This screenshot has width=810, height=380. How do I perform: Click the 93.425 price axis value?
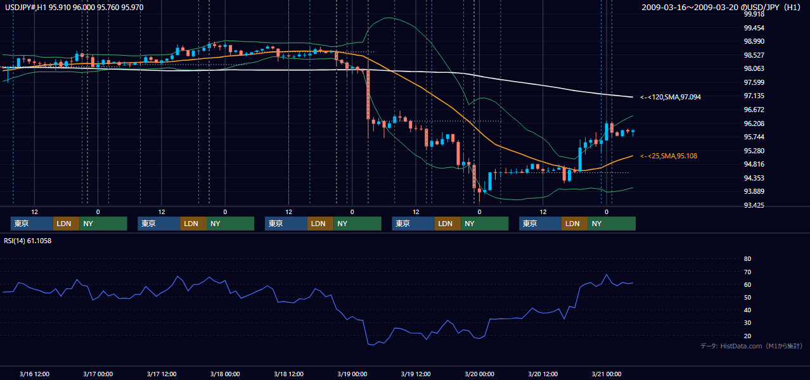pyautogui.click(x=754, y=205)
